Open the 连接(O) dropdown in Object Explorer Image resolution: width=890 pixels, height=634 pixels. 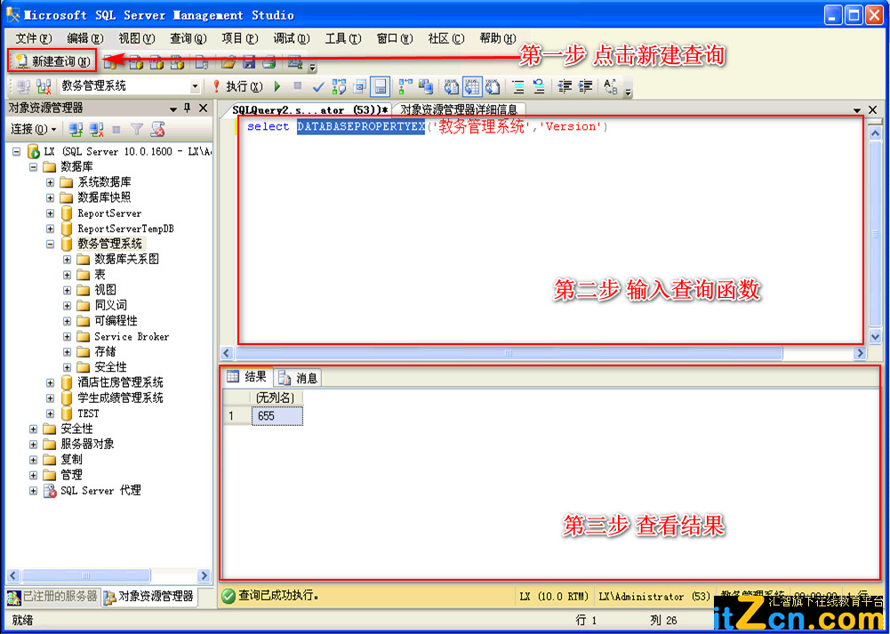pyautogui.click(x=34, y=130)
